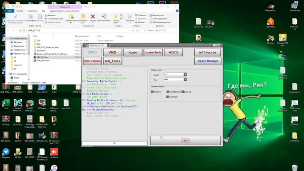304x171 pixels.
Task: Click the Copy To icon in ribbon
Action: pyautogui.click(x=83, y=17)
